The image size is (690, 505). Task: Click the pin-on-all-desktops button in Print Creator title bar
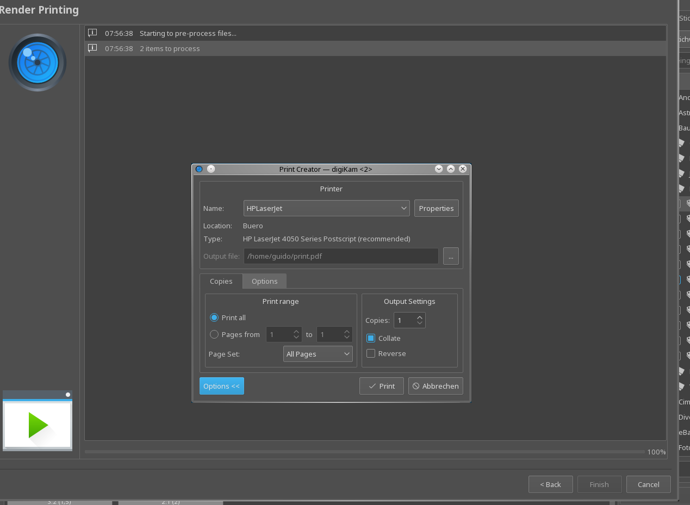[211, 169]
